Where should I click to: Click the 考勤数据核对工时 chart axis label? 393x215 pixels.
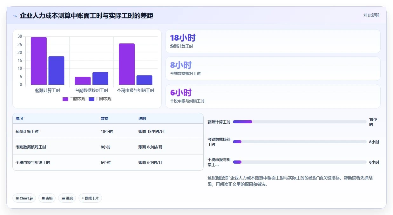(x=91, y=90)
